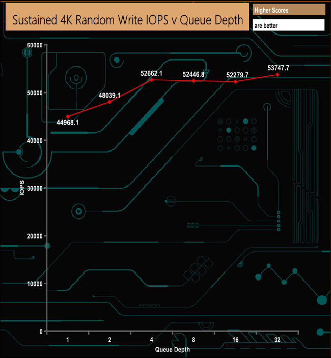The image size is (331, 358).
Task: Click the x-axis tick label 32
Action: (278, 340)
